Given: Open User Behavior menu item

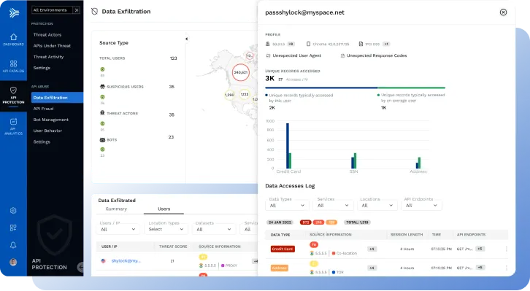Looking at the screenshot, I should click(47, 131).
